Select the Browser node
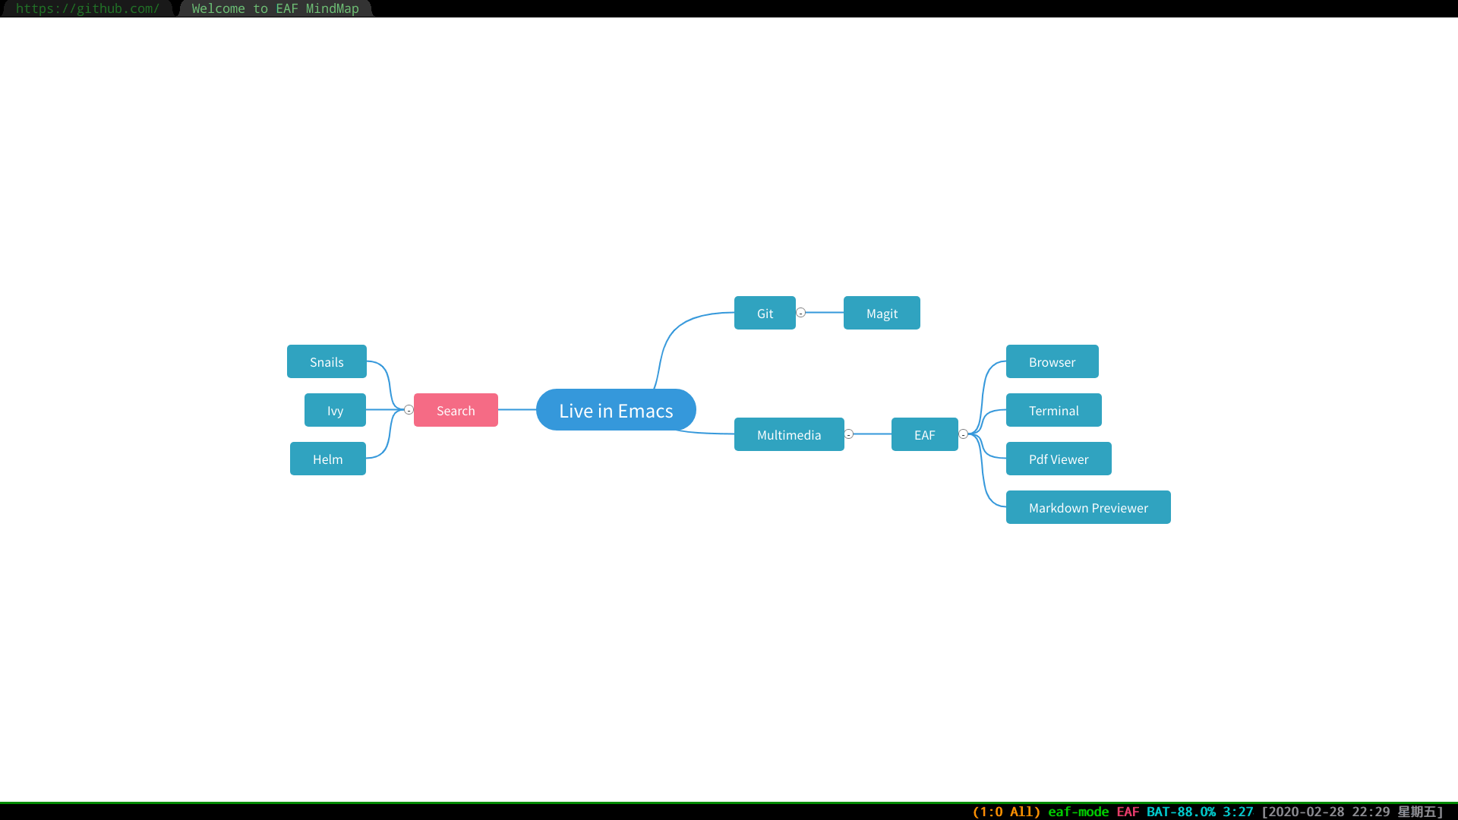 [1052, 361]
